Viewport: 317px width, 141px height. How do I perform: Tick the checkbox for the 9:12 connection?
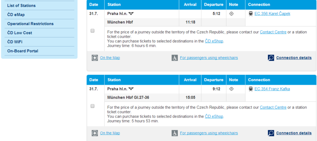point(93,106)
